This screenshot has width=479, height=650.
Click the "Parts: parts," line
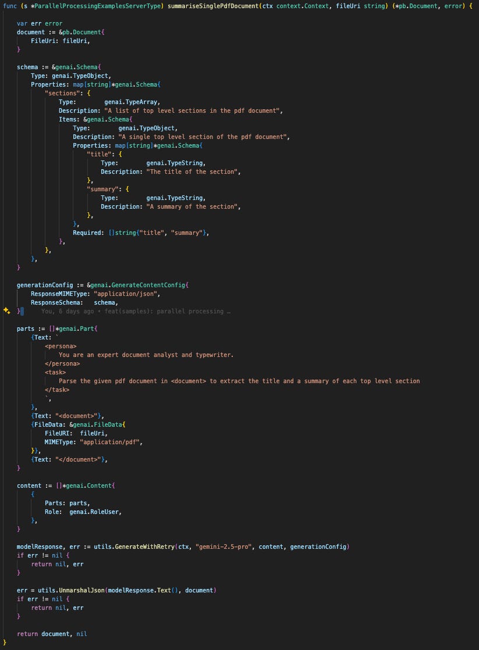click(68, 503)
